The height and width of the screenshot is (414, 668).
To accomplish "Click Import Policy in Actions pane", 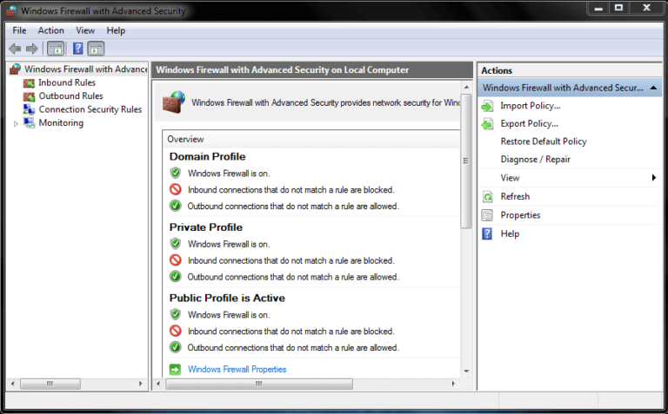I will click(x=530, y=106).
